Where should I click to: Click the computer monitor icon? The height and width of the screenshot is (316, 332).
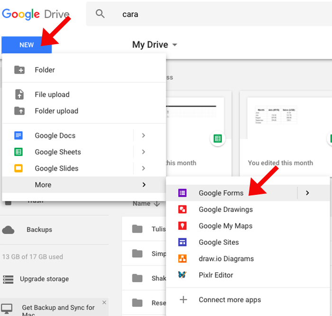click(7, 308)
